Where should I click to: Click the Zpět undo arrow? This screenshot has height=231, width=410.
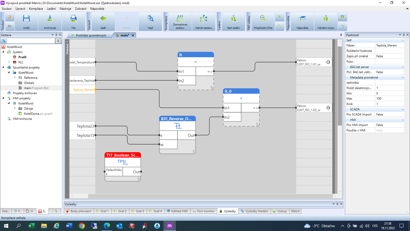103,19
